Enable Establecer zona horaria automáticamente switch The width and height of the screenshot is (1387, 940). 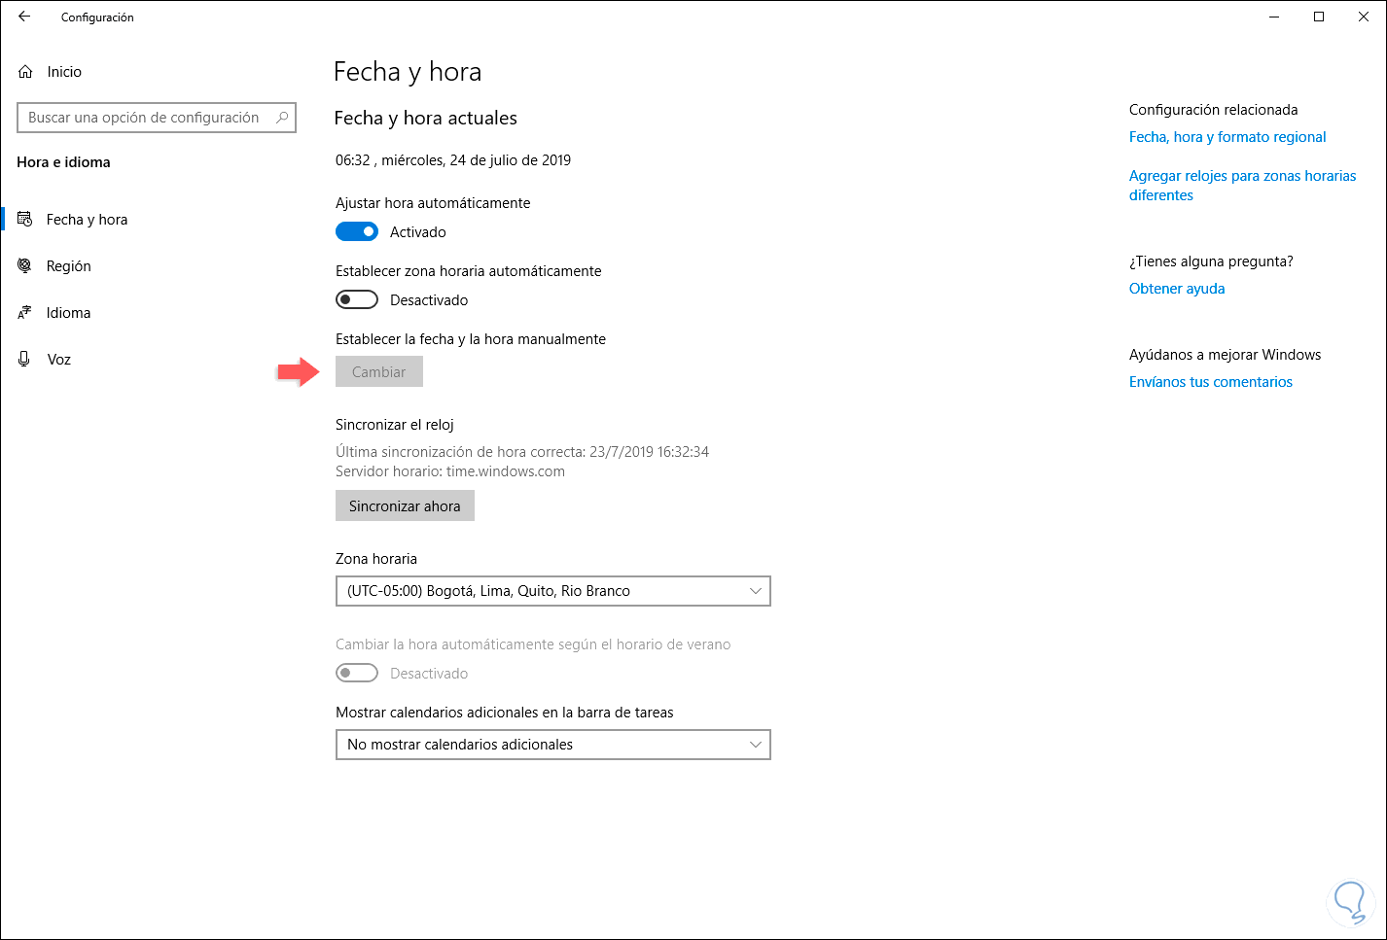pyautogui.click(x=357, y=300)
